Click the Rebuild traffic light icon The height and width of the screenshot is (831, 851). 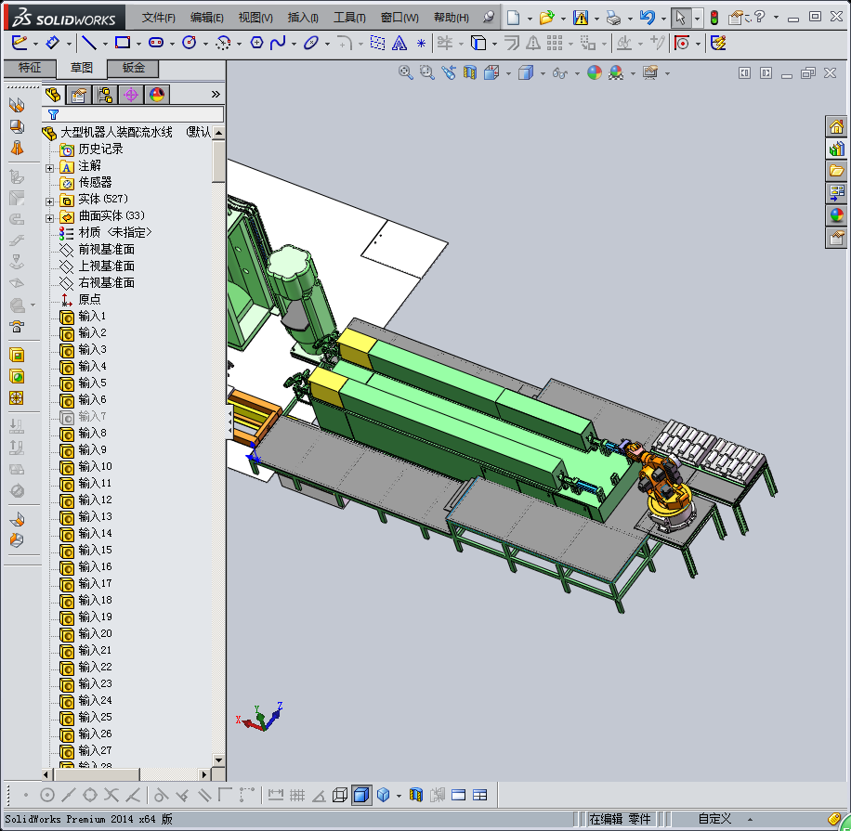[714, 18]
